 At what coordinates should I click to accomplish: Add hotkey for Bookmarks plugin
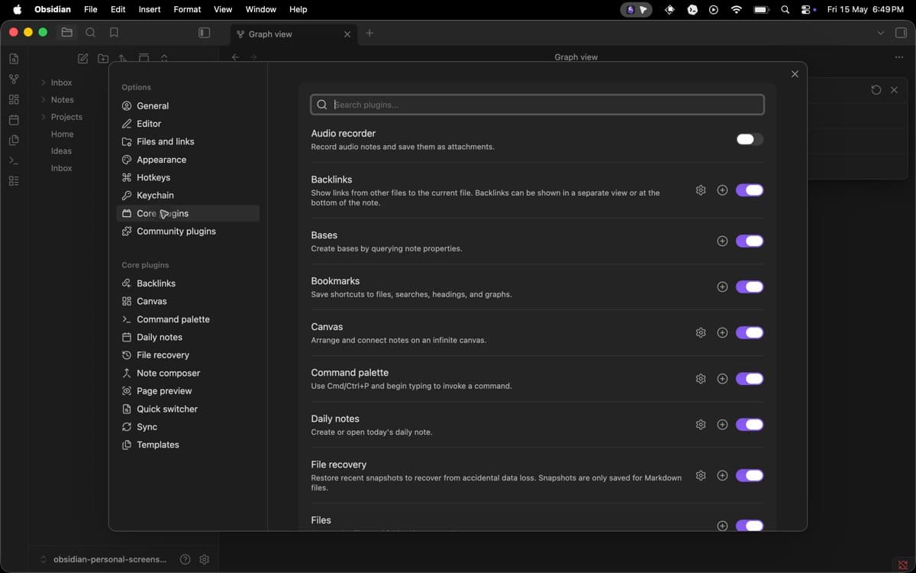pos(722,286)
